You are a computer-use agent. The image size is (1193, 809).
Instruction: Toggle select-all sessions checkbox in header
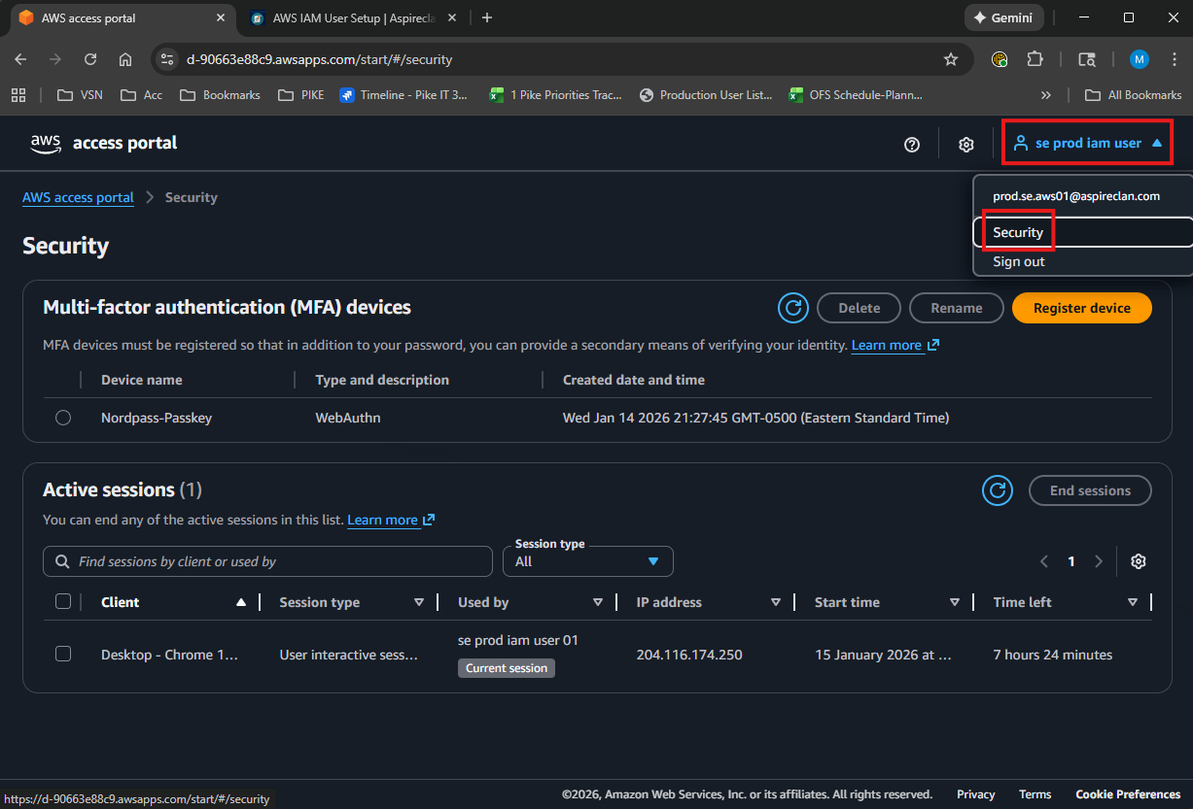[63, 602]
